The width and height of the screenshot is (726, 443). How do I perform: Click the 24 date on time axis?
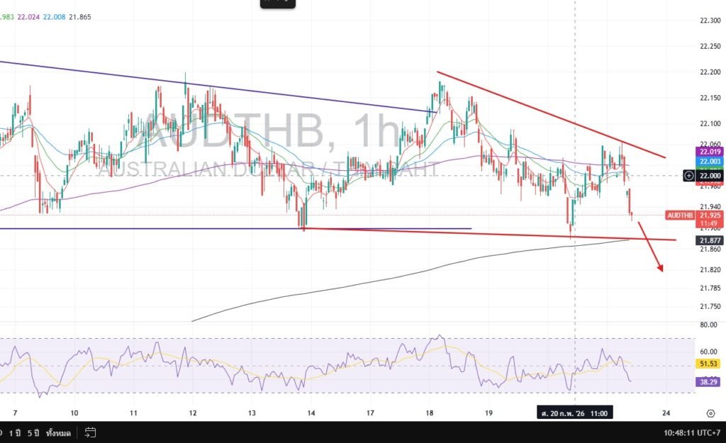pos(666,413)
